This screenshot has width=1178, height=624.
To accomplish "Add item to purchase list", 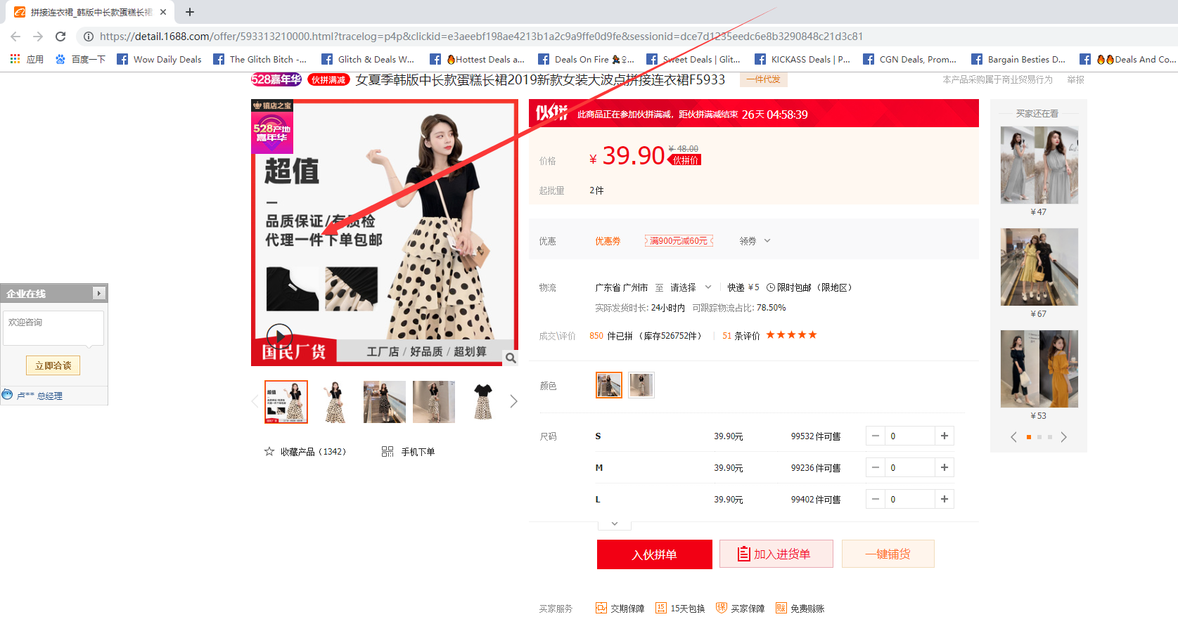I will 776,554.
